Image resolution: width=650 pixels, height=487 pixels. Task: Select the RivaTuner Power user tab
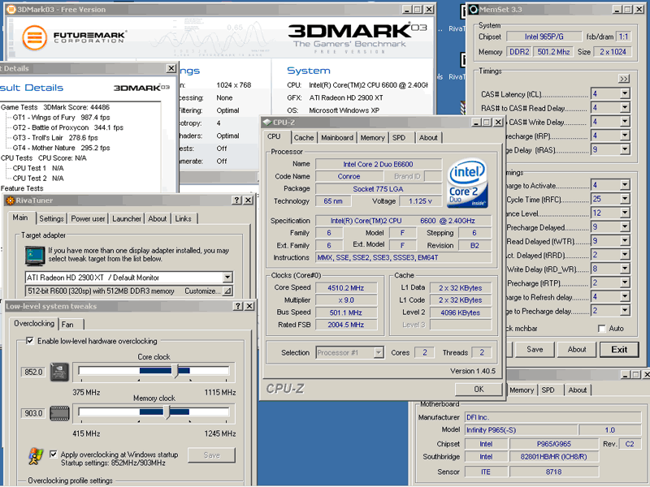click(88, 218)
